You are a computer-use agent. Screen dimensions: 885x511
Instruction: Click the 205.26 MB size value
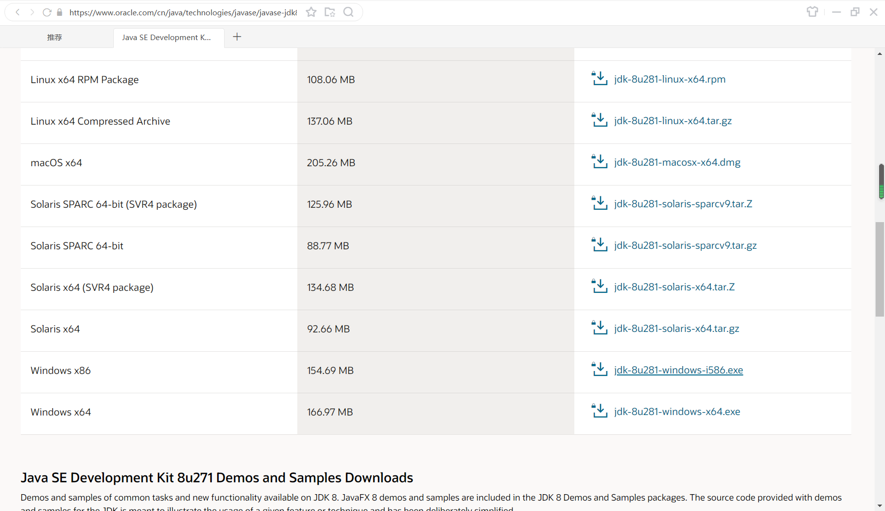(331, 163)
